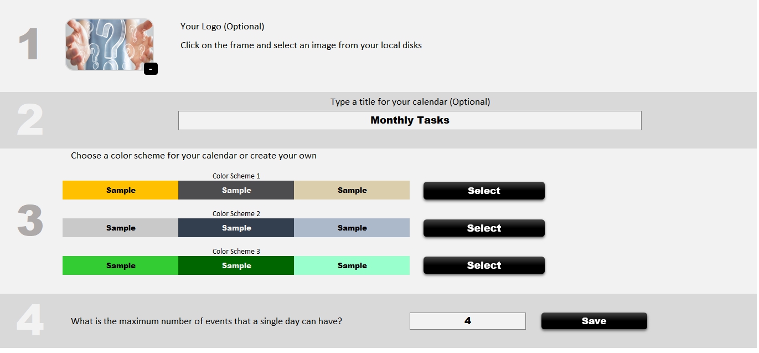Select Color Scheme 1
Screen dimensions: 759x353
click(483, 190)
